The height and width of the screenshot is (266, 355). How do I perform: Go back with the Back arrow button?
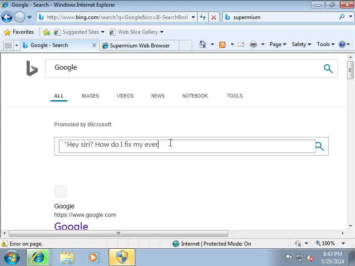click(7, 17)
